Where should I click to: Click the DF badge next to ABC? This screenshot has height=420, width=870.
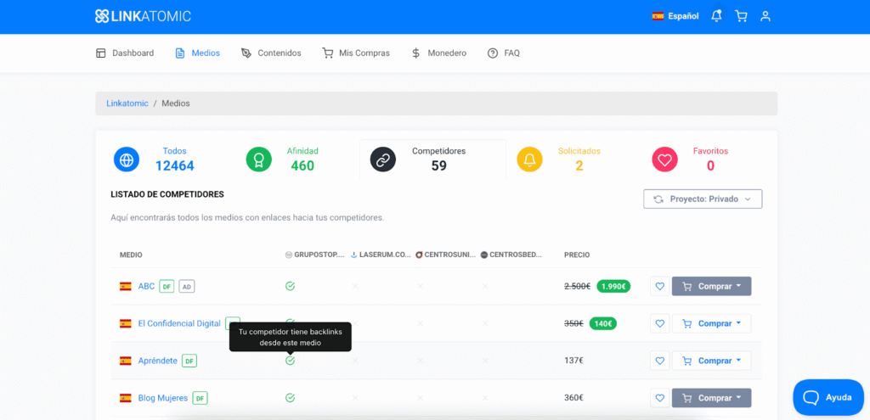167,287
